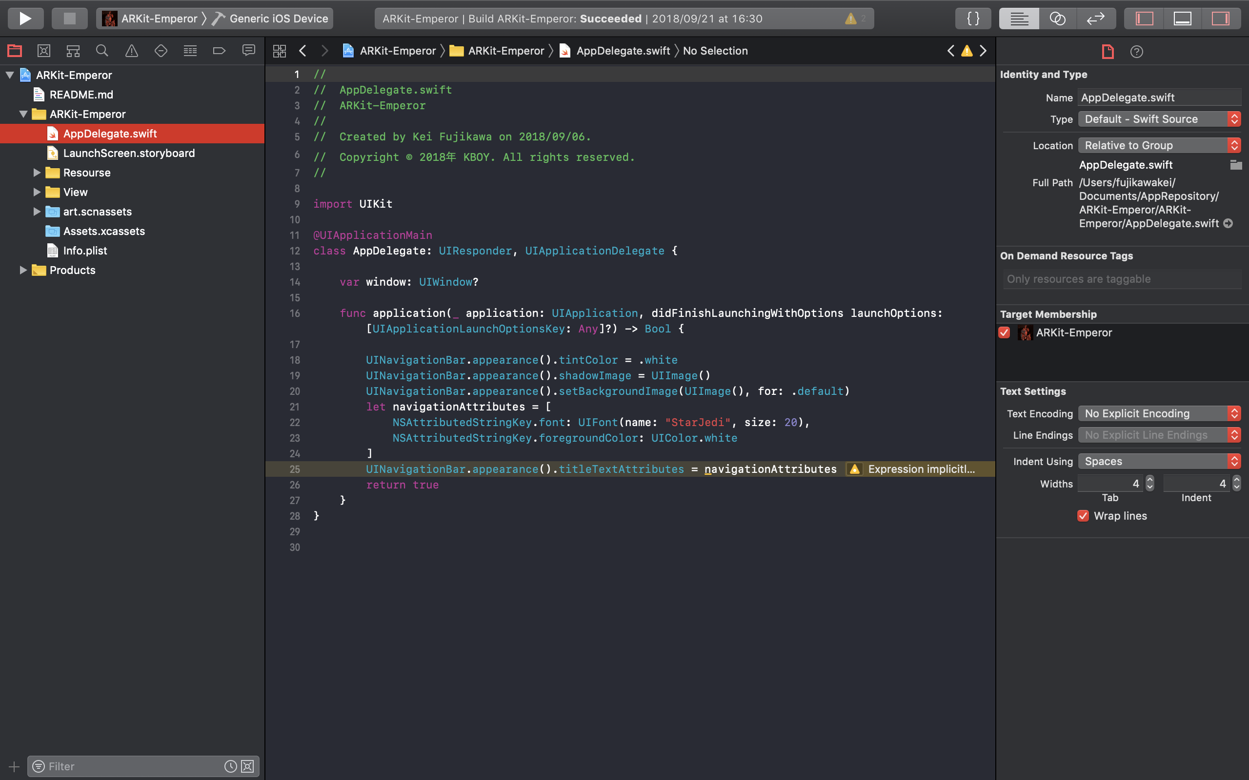Reveal full path in Finder arrow
This screenshot has width=1249, height=780.
[x=1229, y=223]
